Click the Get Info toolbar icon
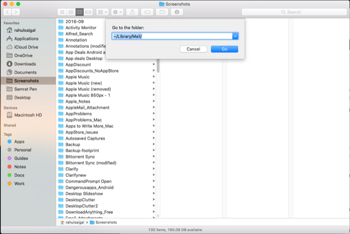 [x=177, y=12]
